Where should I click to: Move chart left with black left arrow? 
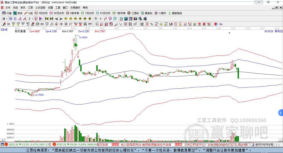point(56,19)
